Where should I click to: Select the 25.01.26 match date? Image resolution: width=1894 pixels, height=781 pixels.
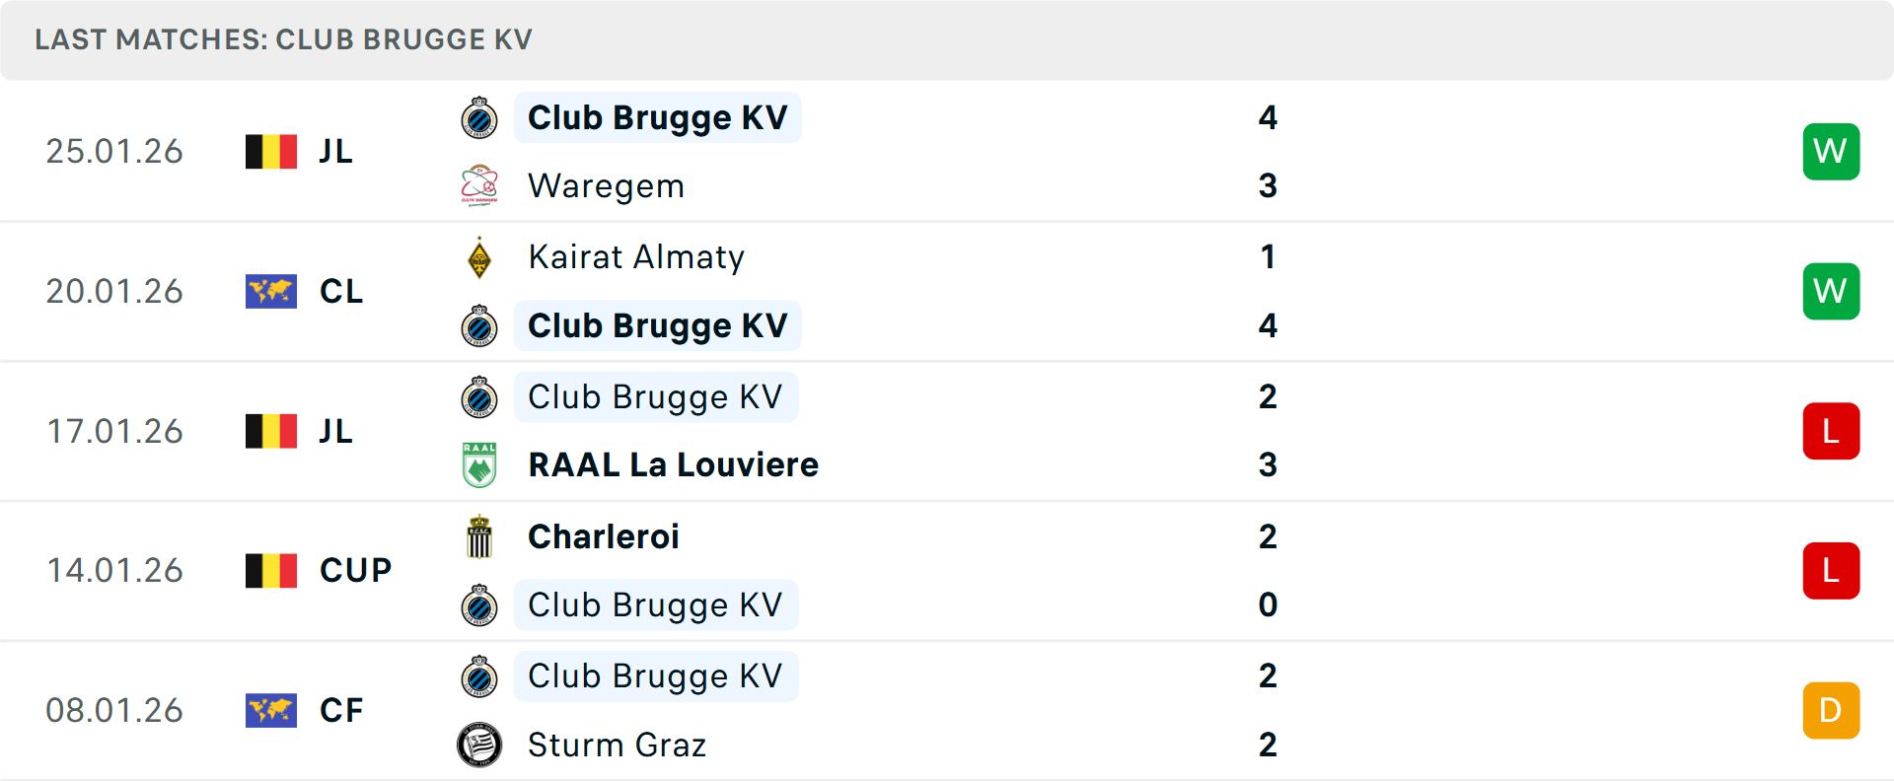point(114,151)
